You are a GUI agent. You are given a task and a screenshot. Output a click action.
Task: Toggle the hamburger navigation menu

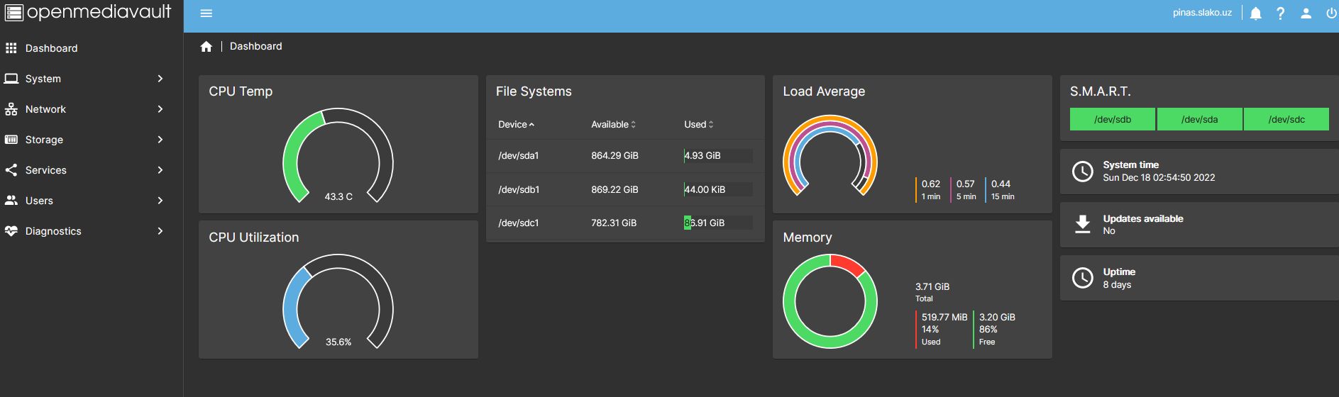(x=206, y=13)
